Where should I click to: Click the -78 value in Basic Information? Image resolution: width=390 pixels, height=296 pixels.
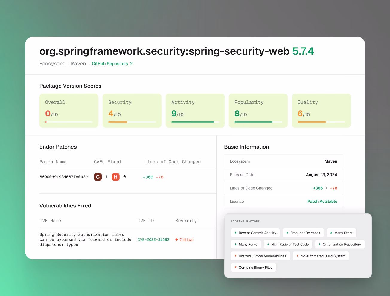coord(334,188)
